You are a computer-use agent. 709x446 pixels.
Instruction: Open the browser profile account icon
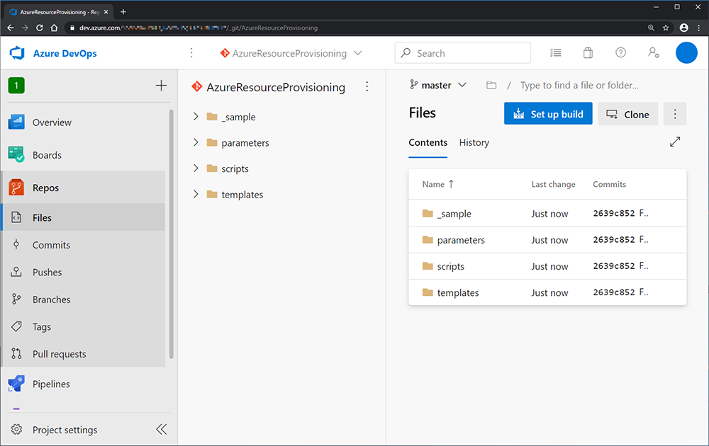pos(683,28)
